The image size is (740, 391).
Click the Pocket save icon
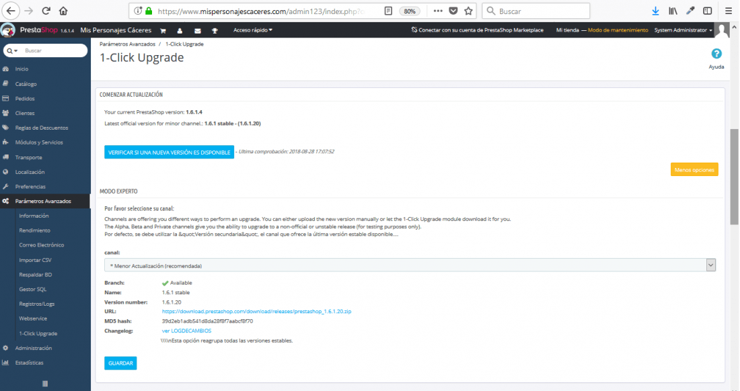click(453, 11)
